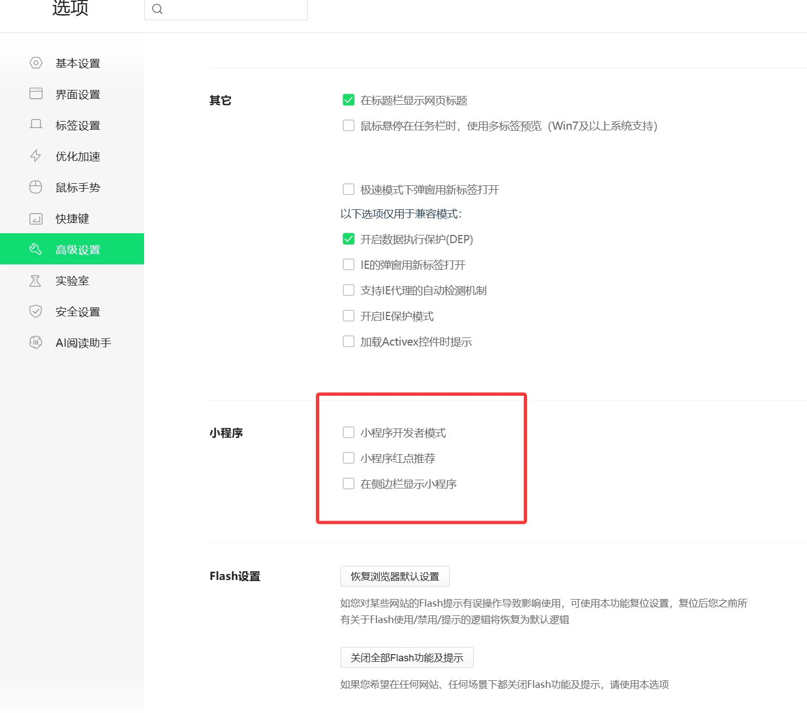Screen dimensions: 807x713
Task: Open 标签设置 via its bookmark icon
Action: pos(35,125)
